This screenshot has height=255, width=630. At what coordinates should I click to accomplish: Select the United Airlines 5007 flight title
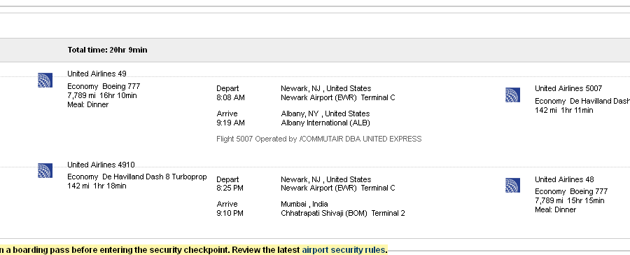point(568,88)
